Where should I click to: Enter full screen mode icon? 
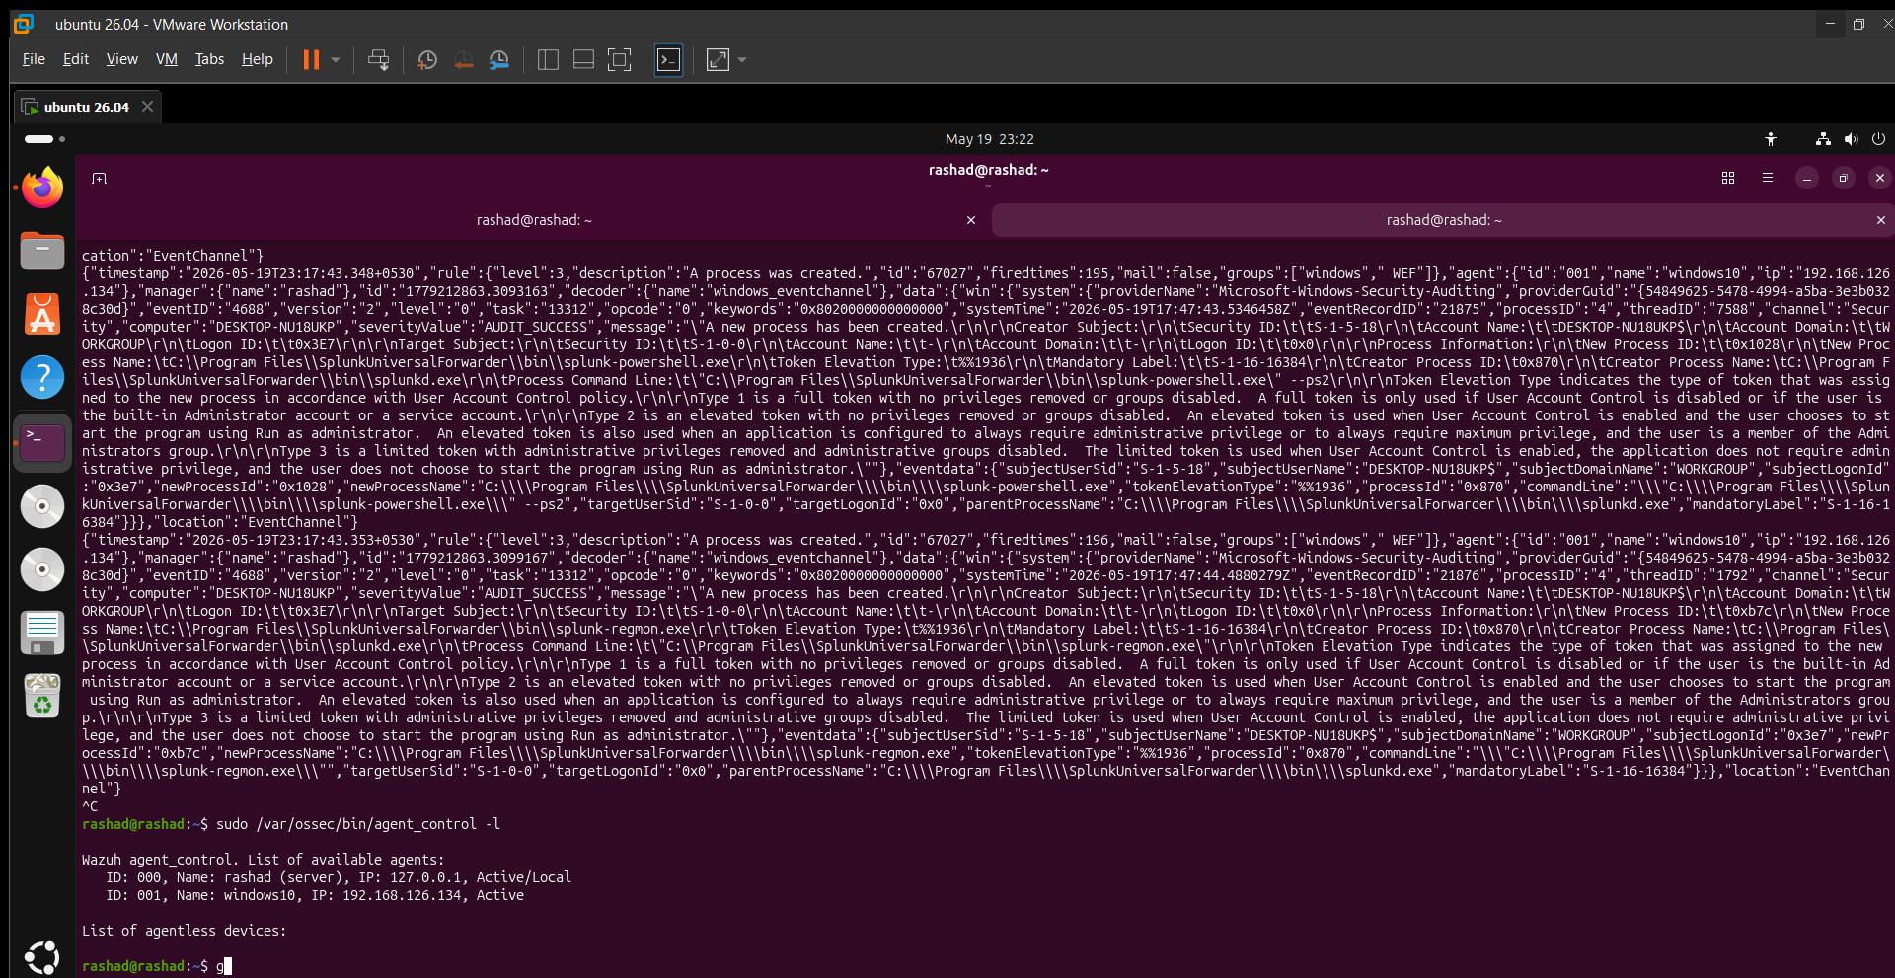coord(619,60)
